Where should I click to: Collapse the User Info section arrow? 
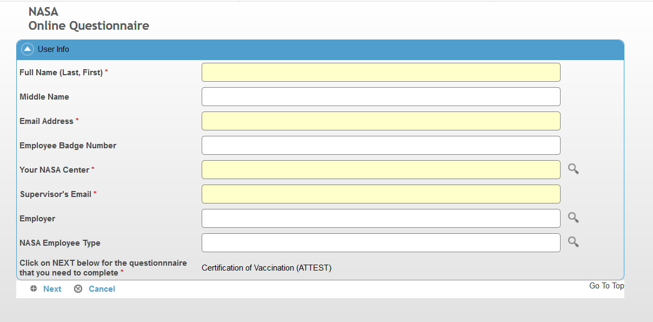[x=28, y=49]
